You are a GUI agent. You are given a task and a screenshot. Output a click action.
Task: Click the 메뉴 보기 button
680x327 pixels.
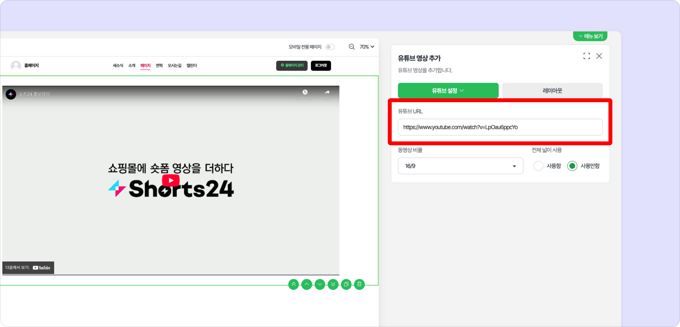pos(590,36)
